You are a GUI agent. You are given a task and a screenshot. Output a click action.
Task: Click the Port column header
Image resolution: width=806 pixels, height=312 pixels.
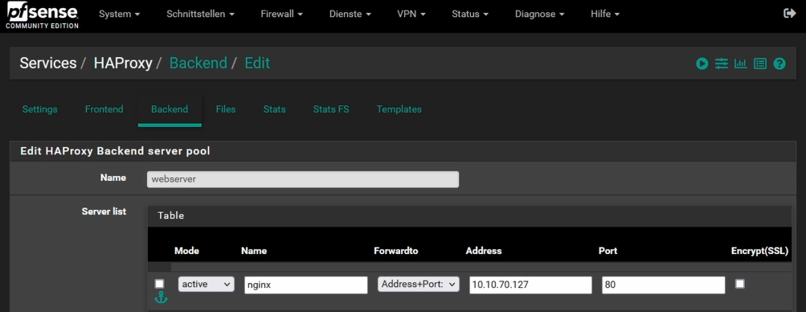point(608,251)
